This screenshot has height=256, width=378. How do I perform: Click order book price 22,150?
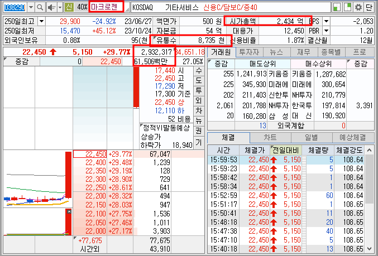click(95, 205)
